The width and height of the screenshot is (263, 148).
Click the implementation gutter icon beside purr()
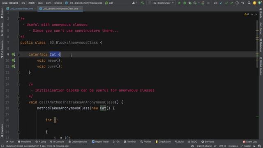click(14, 67)
